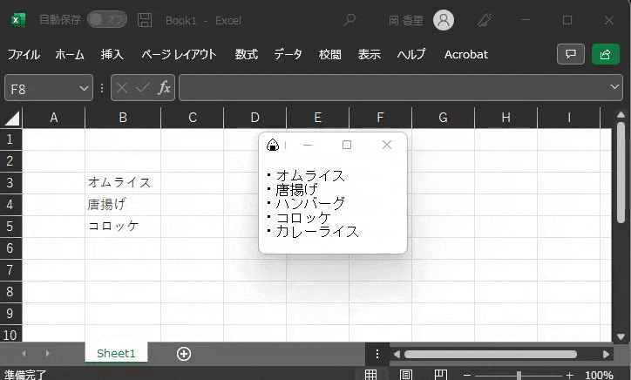The width and height of the screenshot is (631, 380).
Task: Open the user account avatar icon
Action: pyautogui.click(x=444, y=20)
